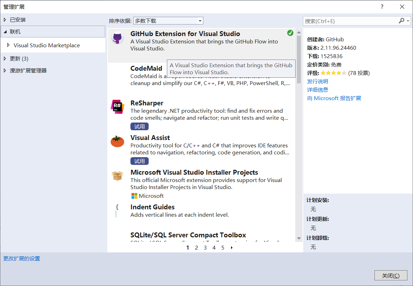Image resolution: width=413 pixels, height=286 pixels.
Task: Click the green installed checkmark icon
Action: [x=290, y=33]
